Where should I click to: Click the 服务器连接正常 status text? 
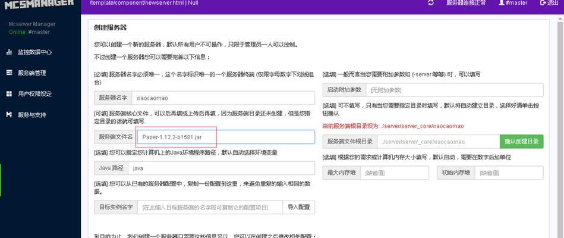[466, 2]
